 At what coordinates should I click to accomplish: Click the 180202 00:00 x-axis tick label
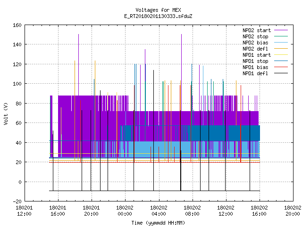125,211
